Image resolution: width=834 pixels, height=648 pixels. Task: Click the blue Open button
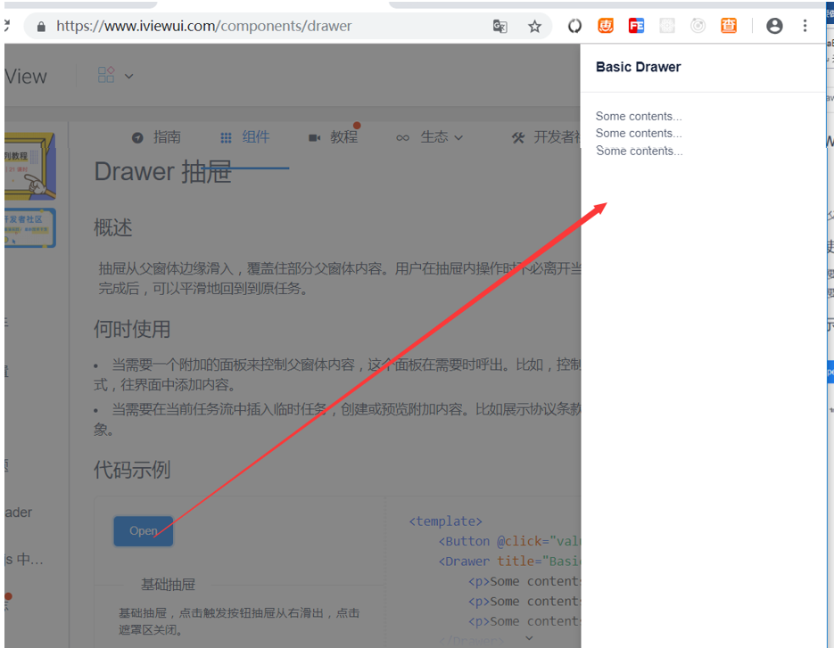[143, 531]
